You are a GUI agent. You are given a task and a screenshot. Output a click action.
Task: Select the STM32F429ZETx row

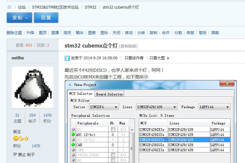pyautogui.click(x=184, y=130)
